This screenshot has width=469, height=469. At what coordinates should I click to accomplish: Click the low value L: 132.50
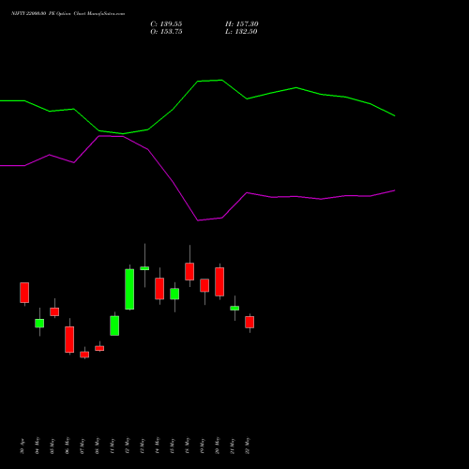click(241, 32)
